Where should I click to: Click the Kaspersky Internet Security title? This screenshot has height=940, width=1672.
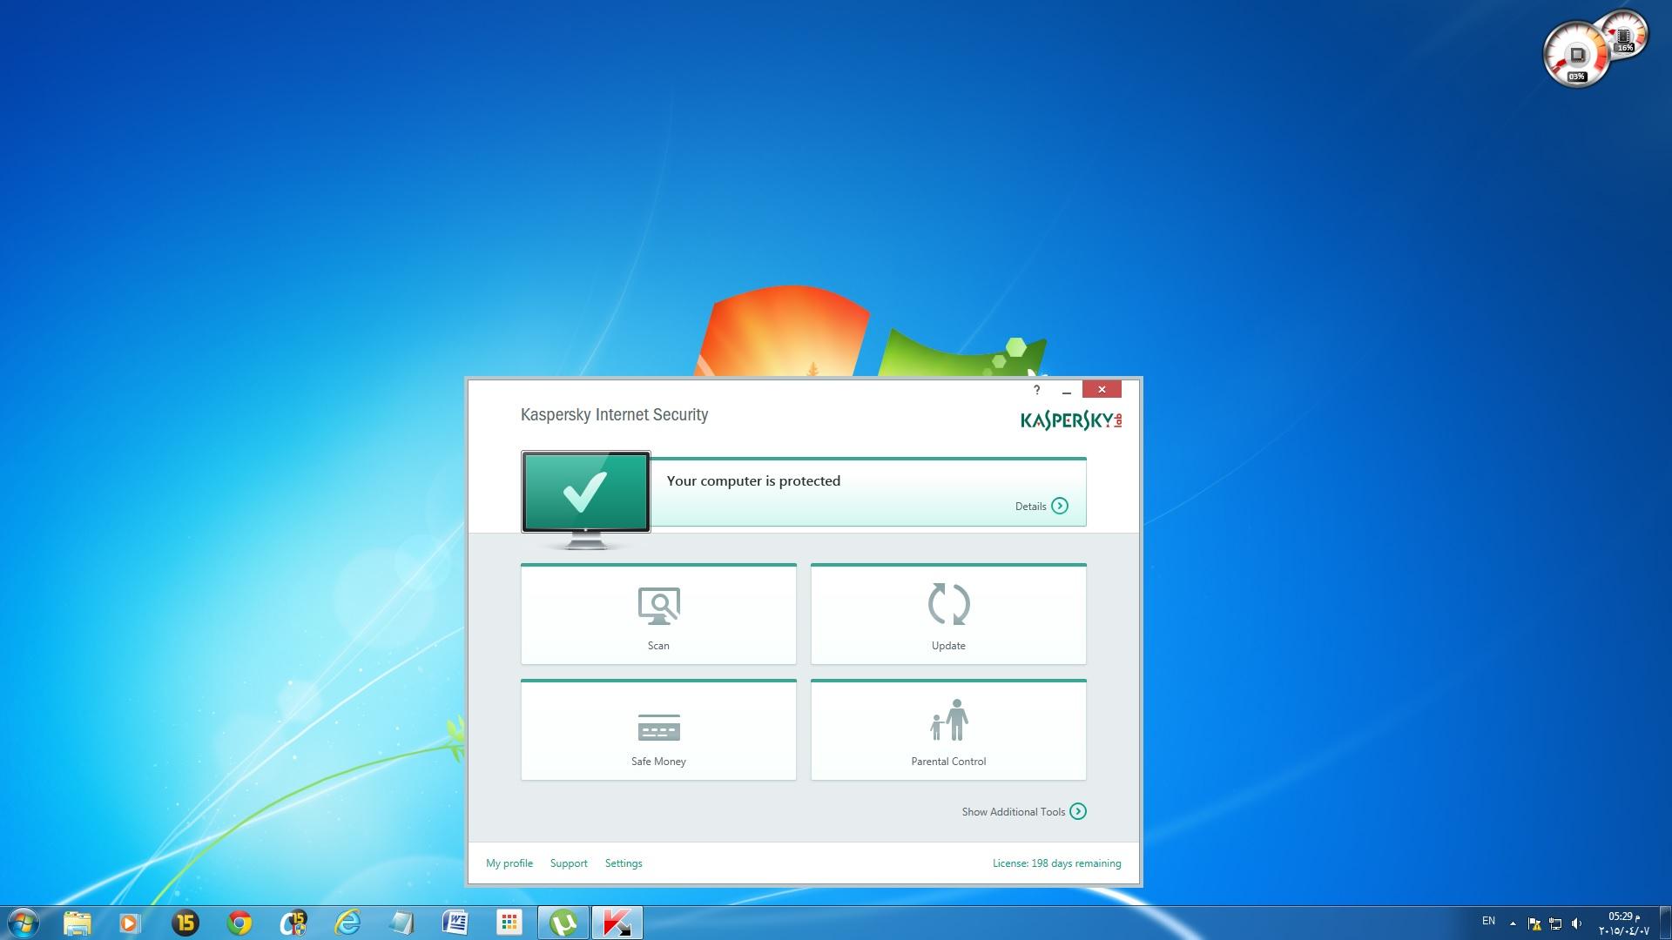click(x=614, y=415)
